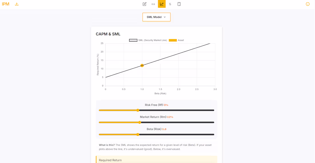Toggle the Asset legend item

(176, 40)
